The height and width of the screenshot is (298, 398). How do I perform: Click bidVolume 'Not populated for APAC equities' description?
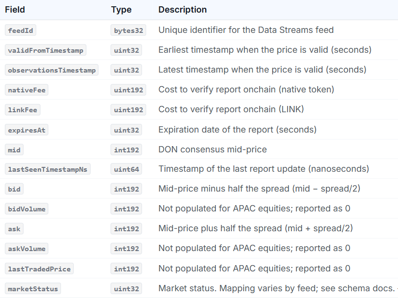coord(254,209)
